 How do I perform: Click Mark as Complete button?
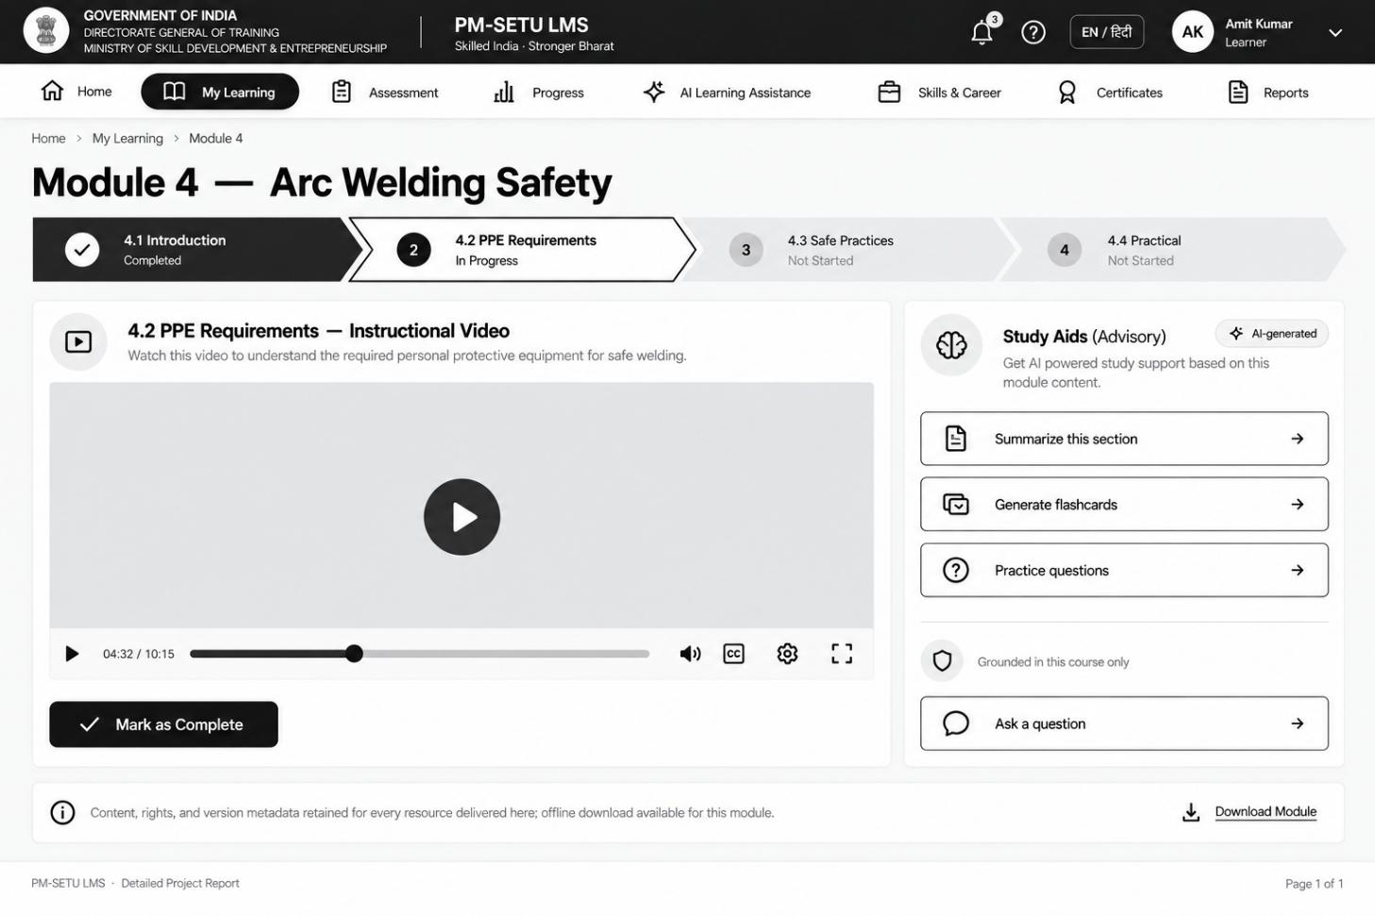pyautogui.click(x=163, y=724)
